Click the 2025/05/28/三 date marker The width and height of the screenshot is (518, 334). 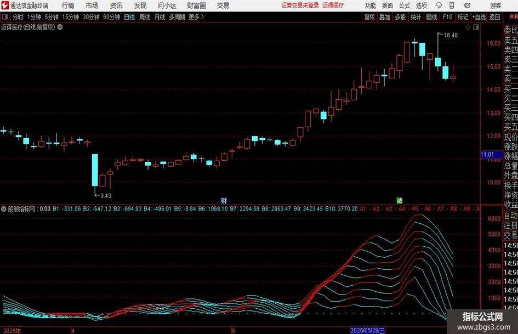(368, 330)
